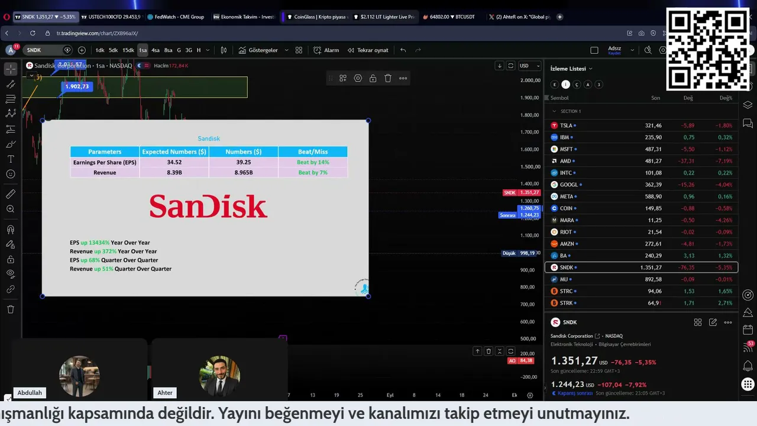
Task: Click Kaydet under Adsız layout name
Action: [x=614, y=53]
